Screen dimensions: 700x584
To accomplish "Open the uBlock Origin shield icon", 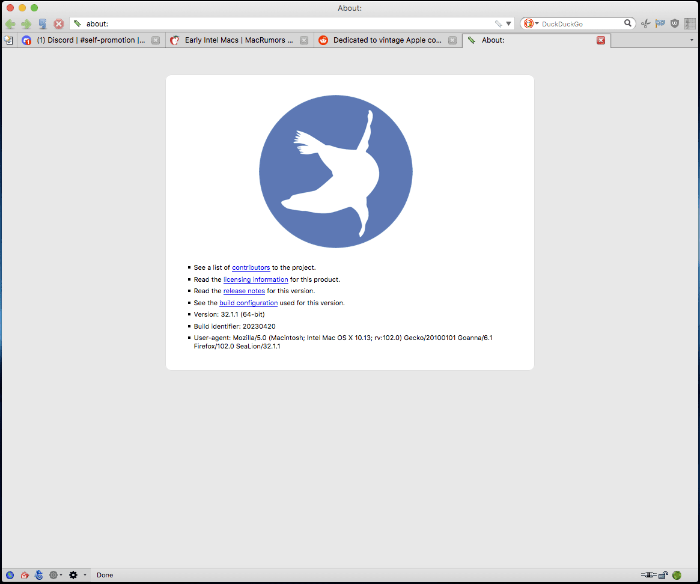I will tap(675, 23).
